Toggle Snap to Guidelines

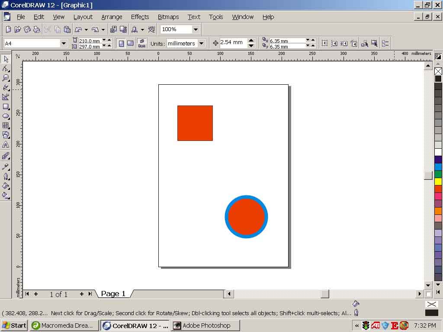click(334, 44)
